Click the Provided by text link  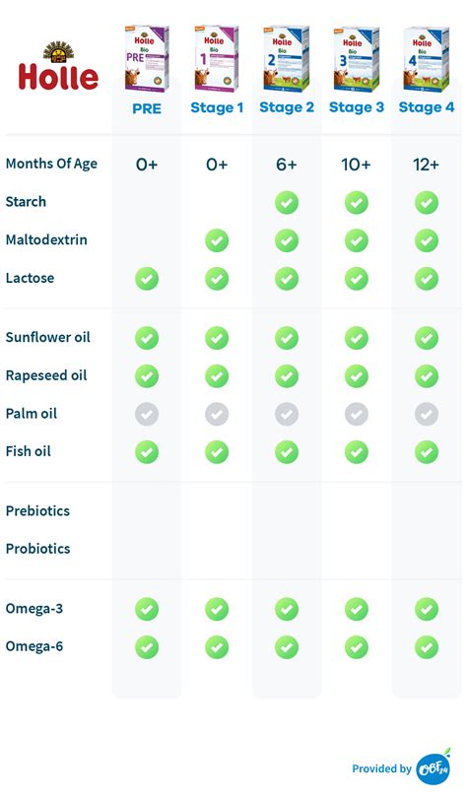pos(381,768)
